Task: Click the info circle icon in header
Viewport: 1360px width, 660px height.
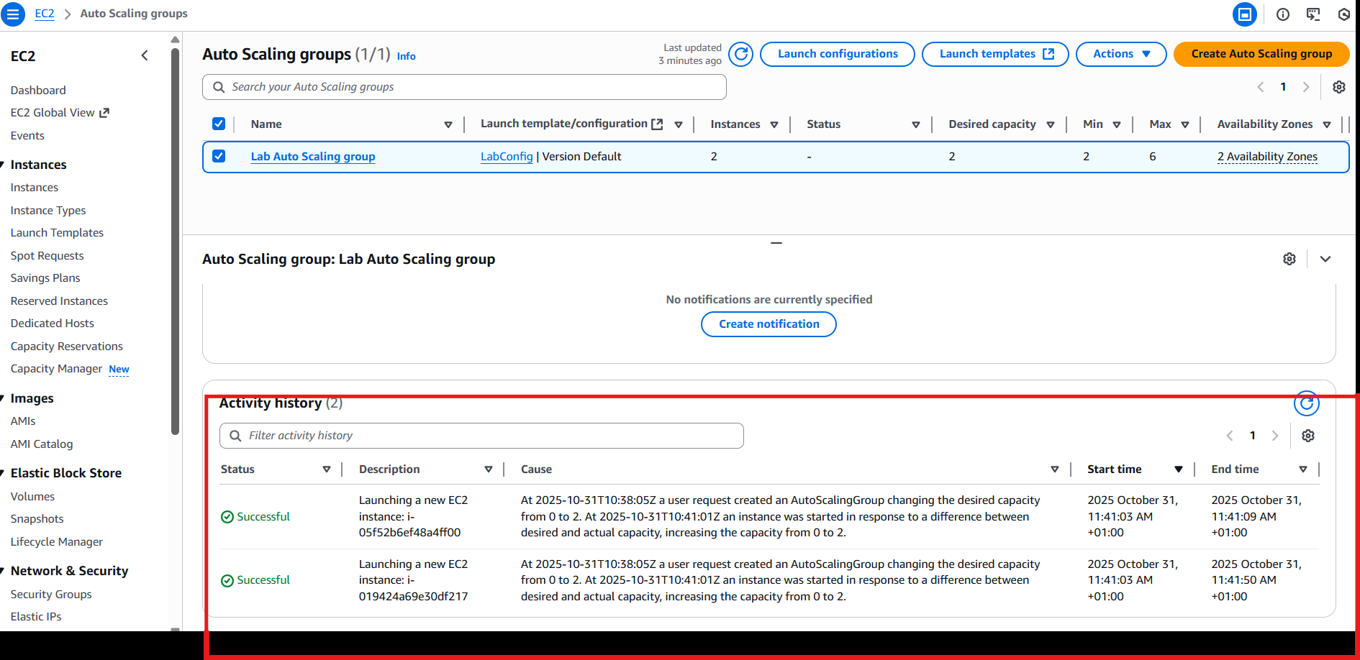Action: (1283, 14)
